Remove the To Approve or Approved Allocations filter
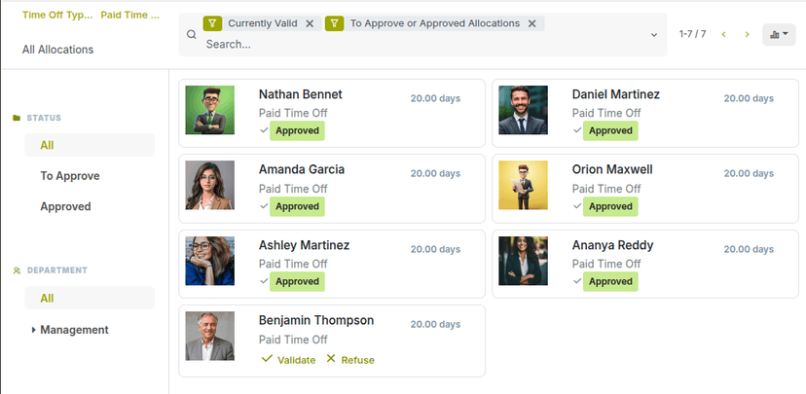This screenshot has width=806, height=394. (x=531, y=23)
